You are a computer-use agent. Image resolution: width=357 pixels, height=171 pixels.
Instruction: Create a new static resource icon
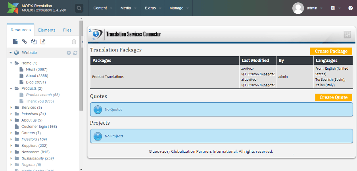[x=43, y=41]
